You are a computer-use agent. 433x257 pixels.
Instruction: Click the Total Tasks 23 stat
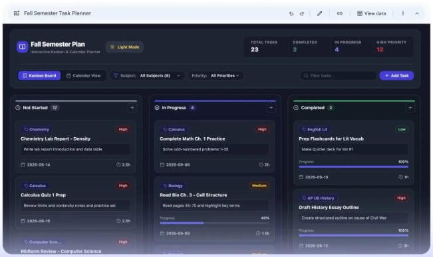tap(263, 47)
